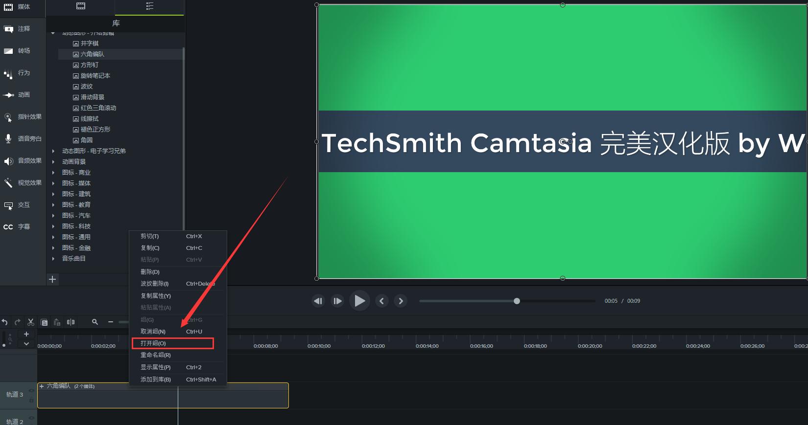Choose 剪切(T) from context menu
The width and height of the screenshot is (808, 425).
pyautogui.click(x=178, y=236)
